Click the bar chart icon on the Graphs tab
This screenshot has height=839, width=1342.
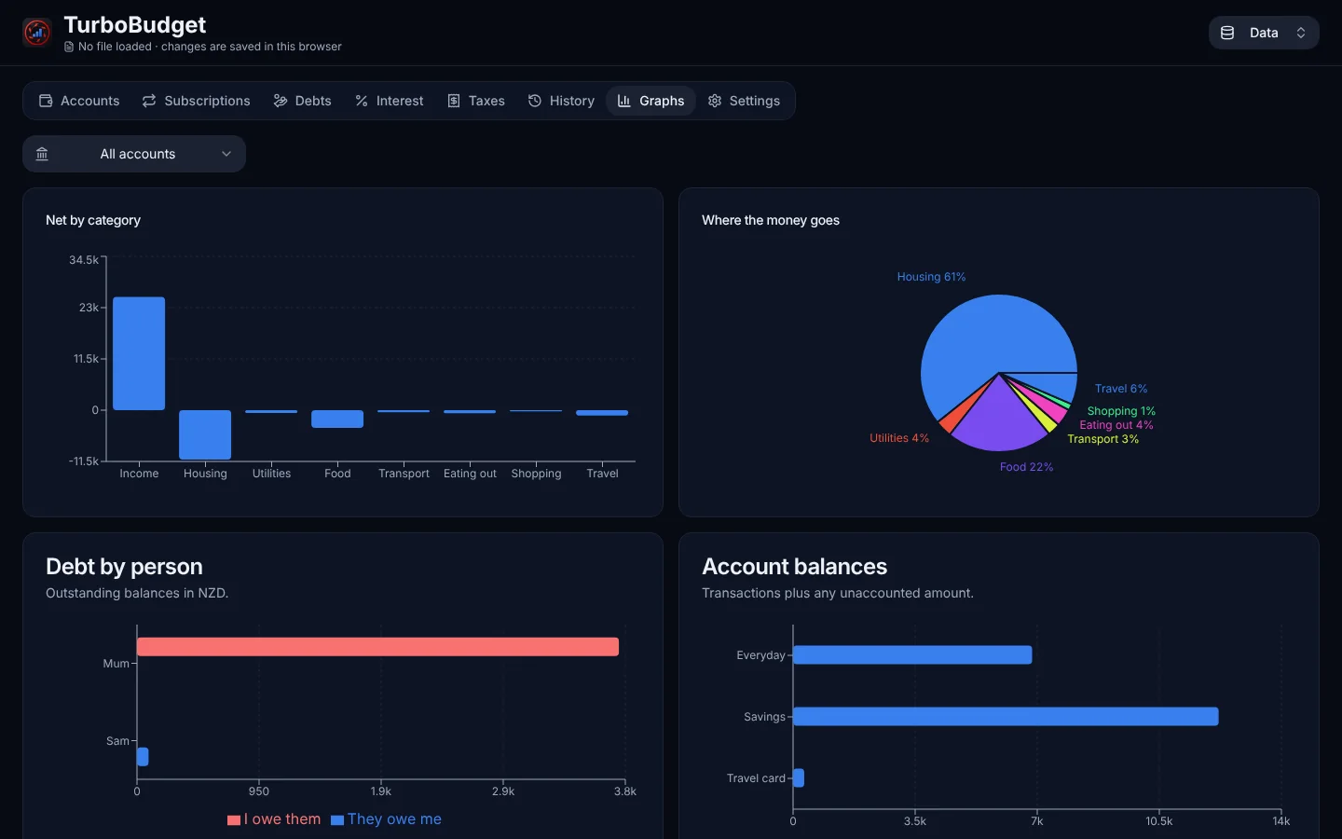[x=624, y=101]
